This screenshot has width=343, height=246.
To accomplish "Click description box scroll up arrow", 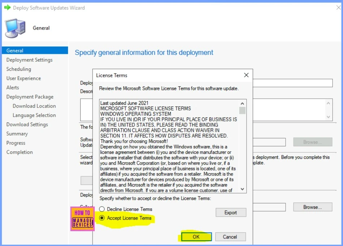I will tap(328, 103).
